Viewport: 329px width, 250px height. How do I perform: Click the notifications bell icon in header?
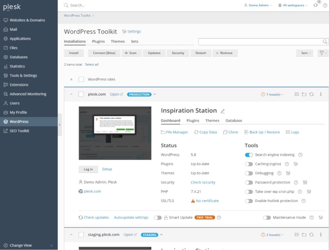coord(319,5)
